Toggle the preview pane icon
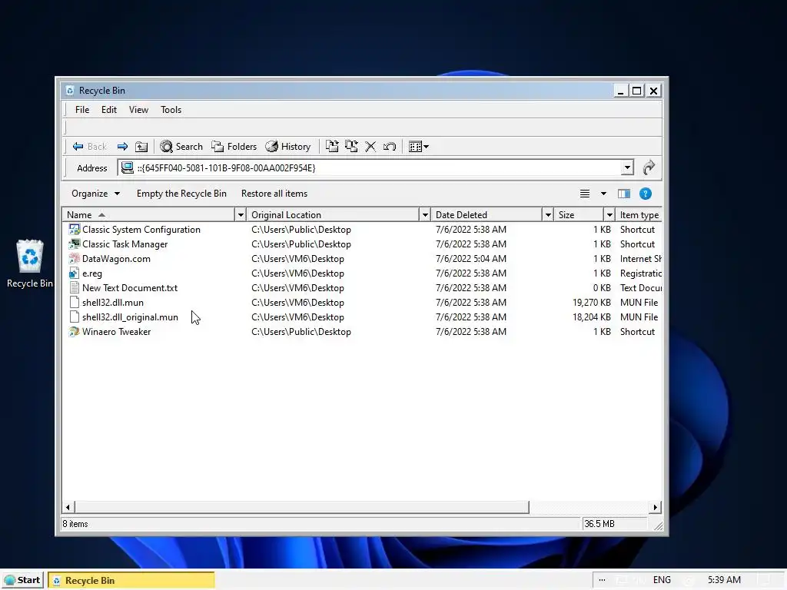The width and height of the screenshot is (787, 590). [x=624, y=194]
